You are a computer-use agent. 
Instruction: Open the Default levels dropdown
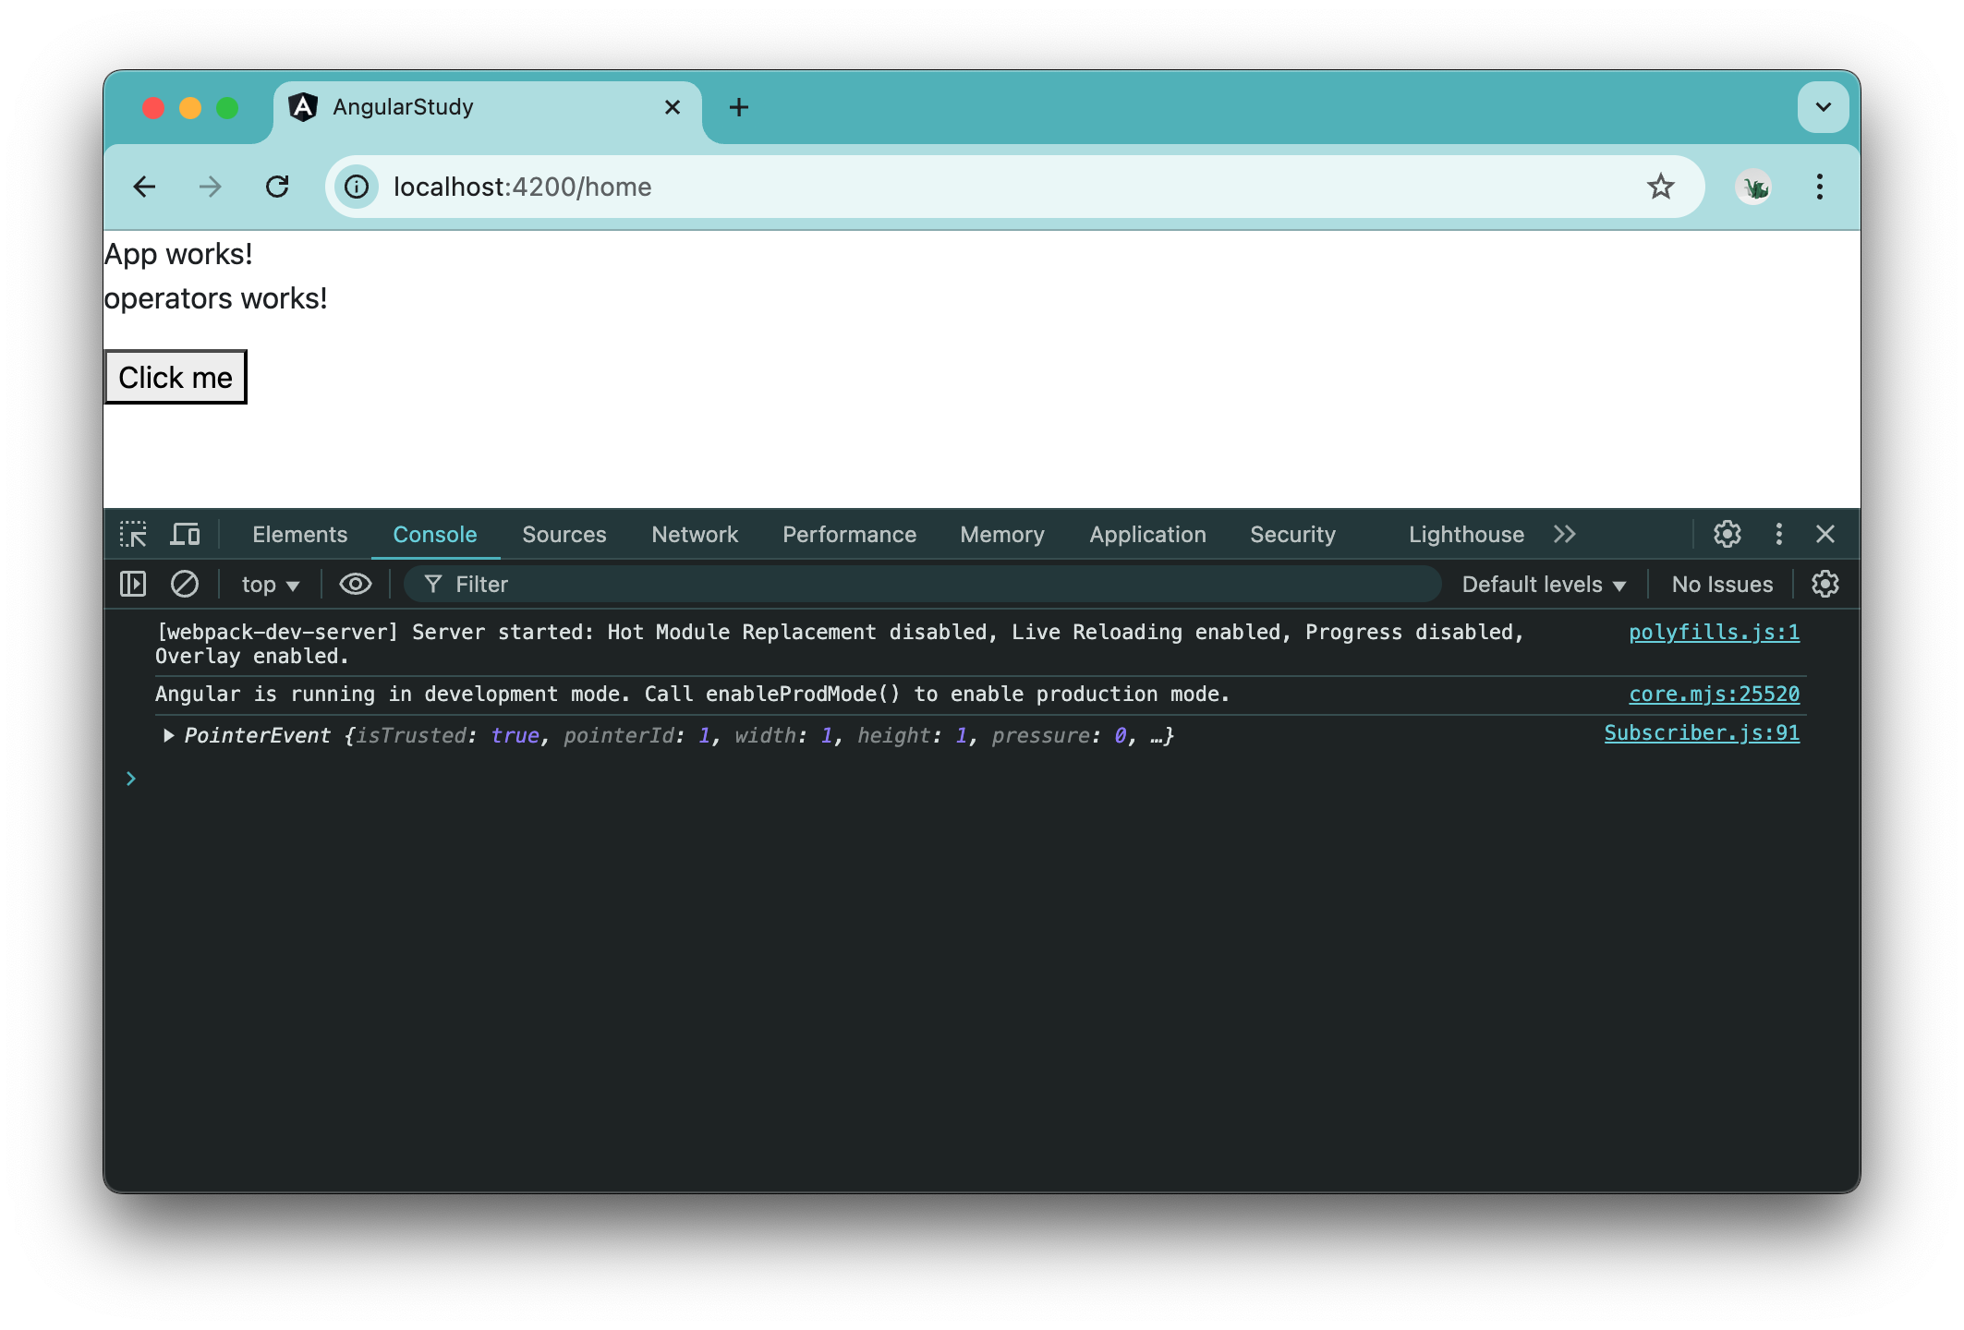click(1544, 584)
